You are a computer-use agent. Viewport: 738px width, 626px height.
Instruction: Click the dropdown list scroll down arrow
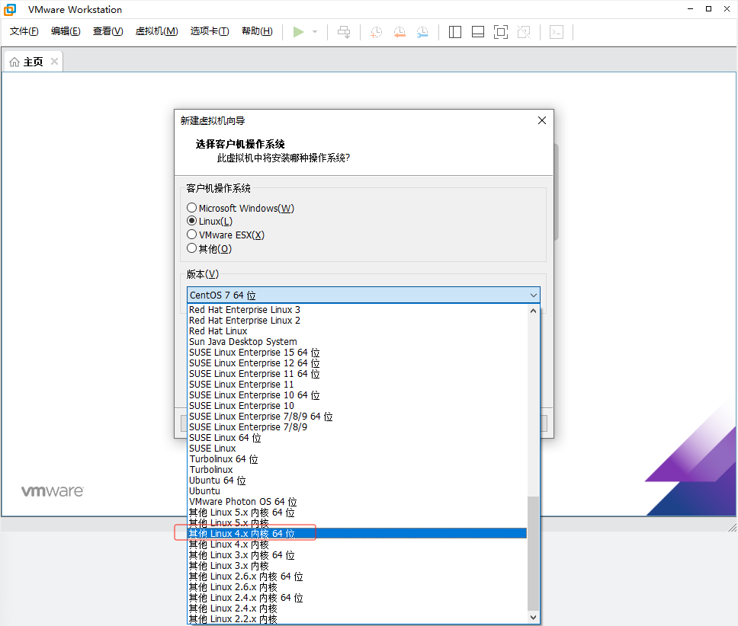[x=533, y=618]
